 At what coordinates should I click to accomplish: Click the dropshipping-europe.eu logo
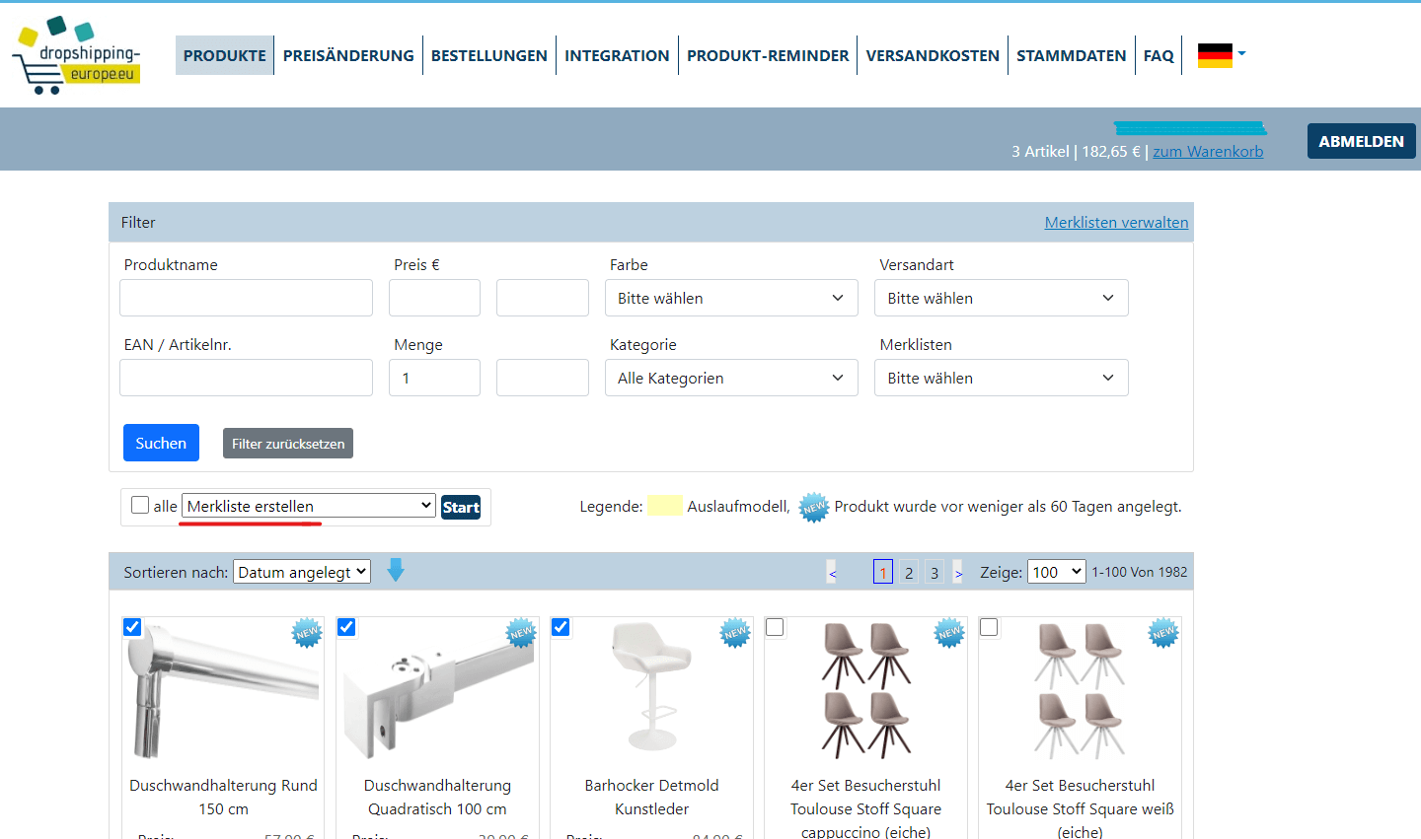77,56
